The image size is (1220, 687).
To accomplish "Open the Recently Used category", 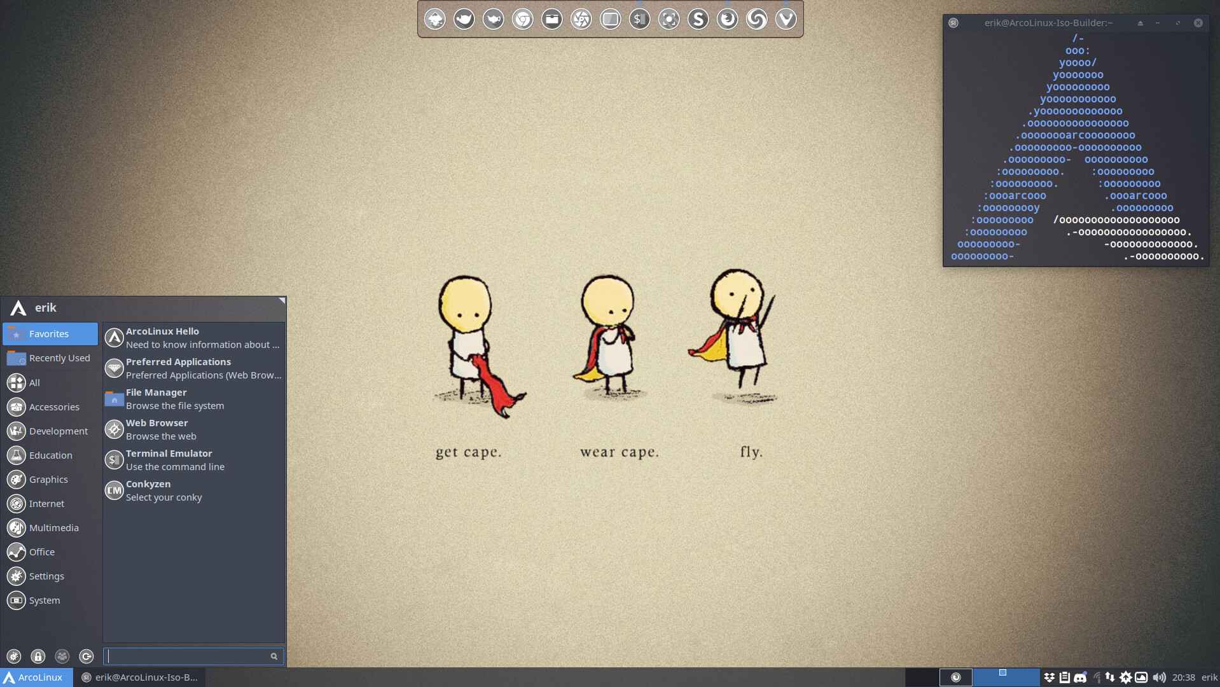I will tap(50, 358).
